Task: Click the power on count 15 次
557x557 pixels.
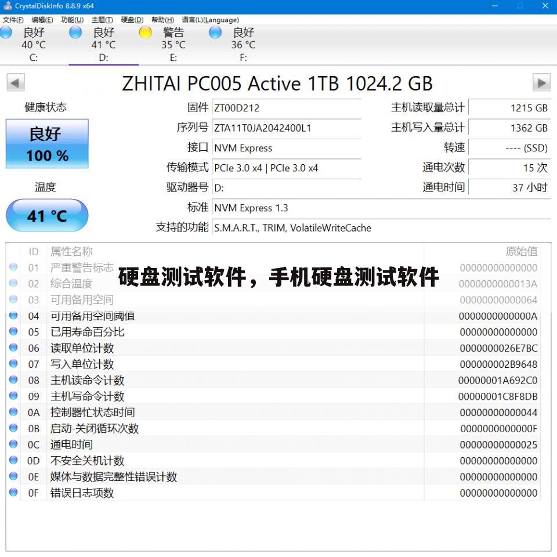Action: pos(509,168)
